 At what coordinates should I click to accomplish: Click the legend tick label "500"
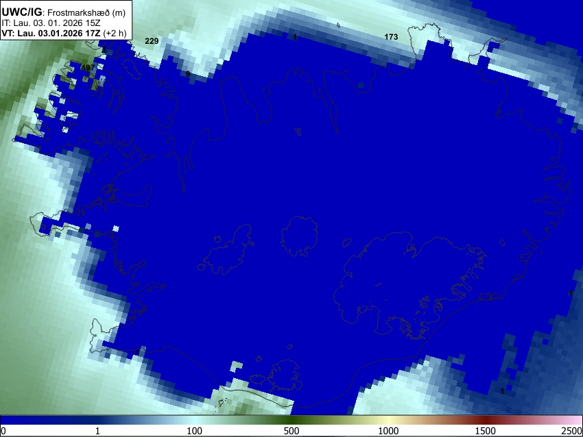[291, 431]
